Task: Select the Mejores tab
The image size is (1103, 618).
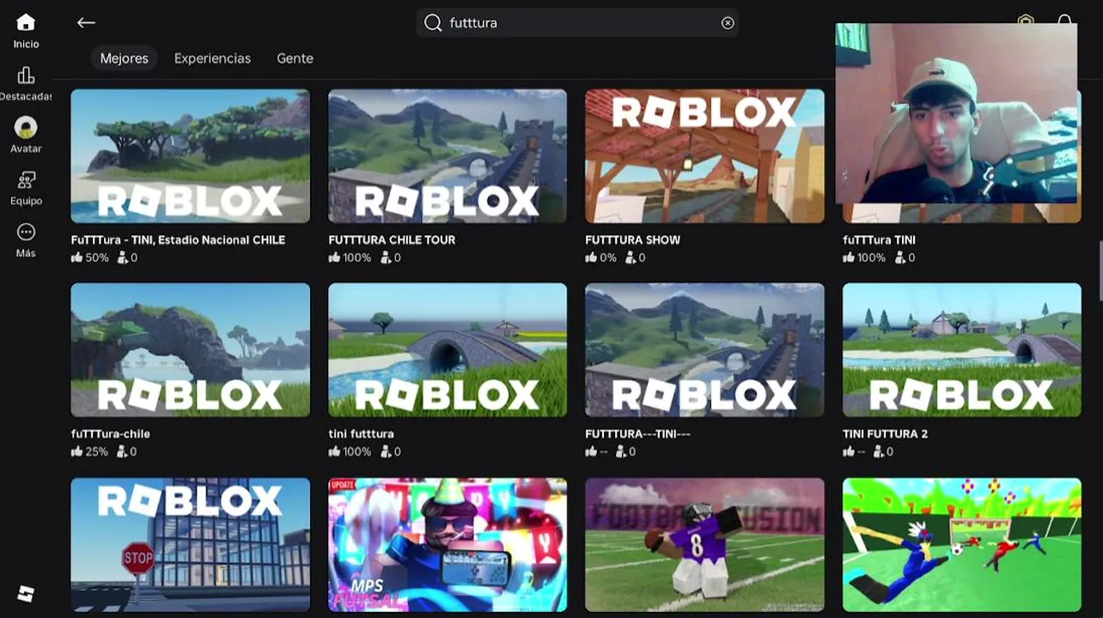Action: click(125, 58)
